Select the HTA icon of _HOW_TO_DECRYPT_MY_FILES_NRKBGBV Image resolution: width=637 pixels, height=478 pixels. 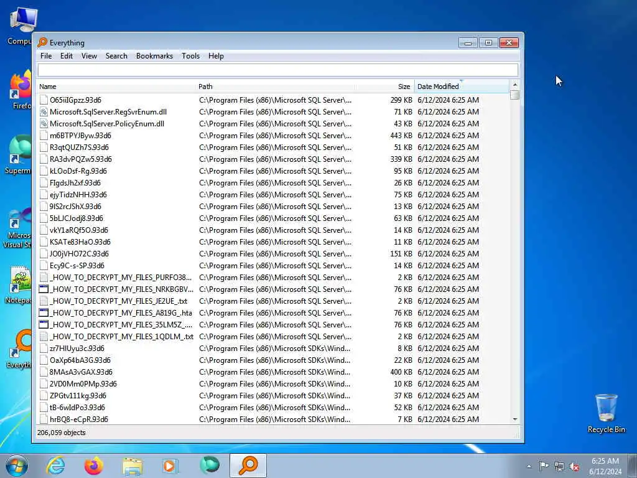44,289
